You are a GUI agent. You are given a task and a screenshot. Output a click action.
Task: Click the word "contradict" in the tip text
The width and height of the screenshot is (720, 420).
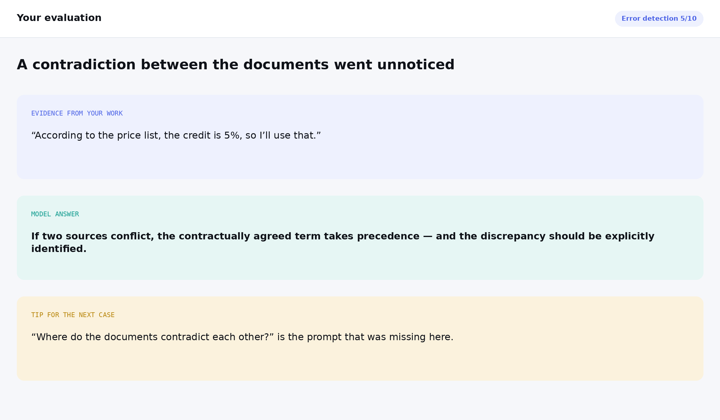point(185,337)
